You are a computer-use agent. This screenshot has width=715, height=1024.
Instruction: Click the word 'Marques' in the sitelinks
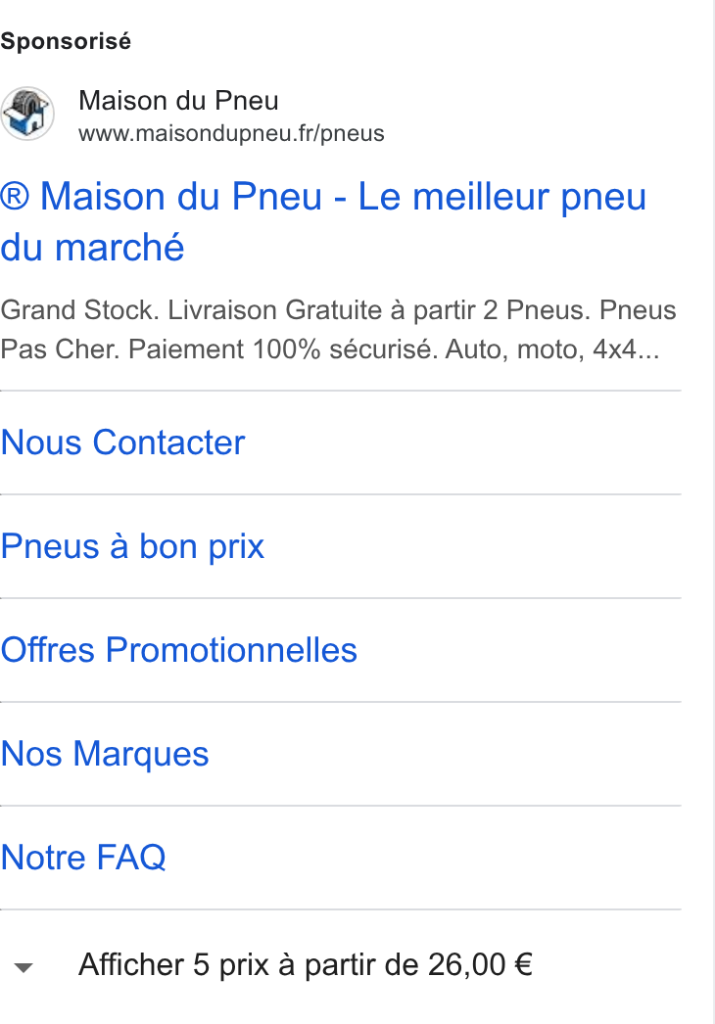(140, 754)
